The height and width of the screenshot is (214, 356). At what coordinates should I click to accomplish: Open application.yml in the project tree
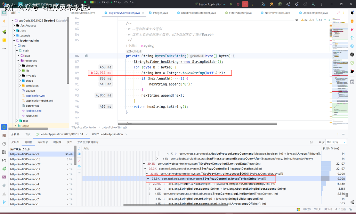pos(35,96)
